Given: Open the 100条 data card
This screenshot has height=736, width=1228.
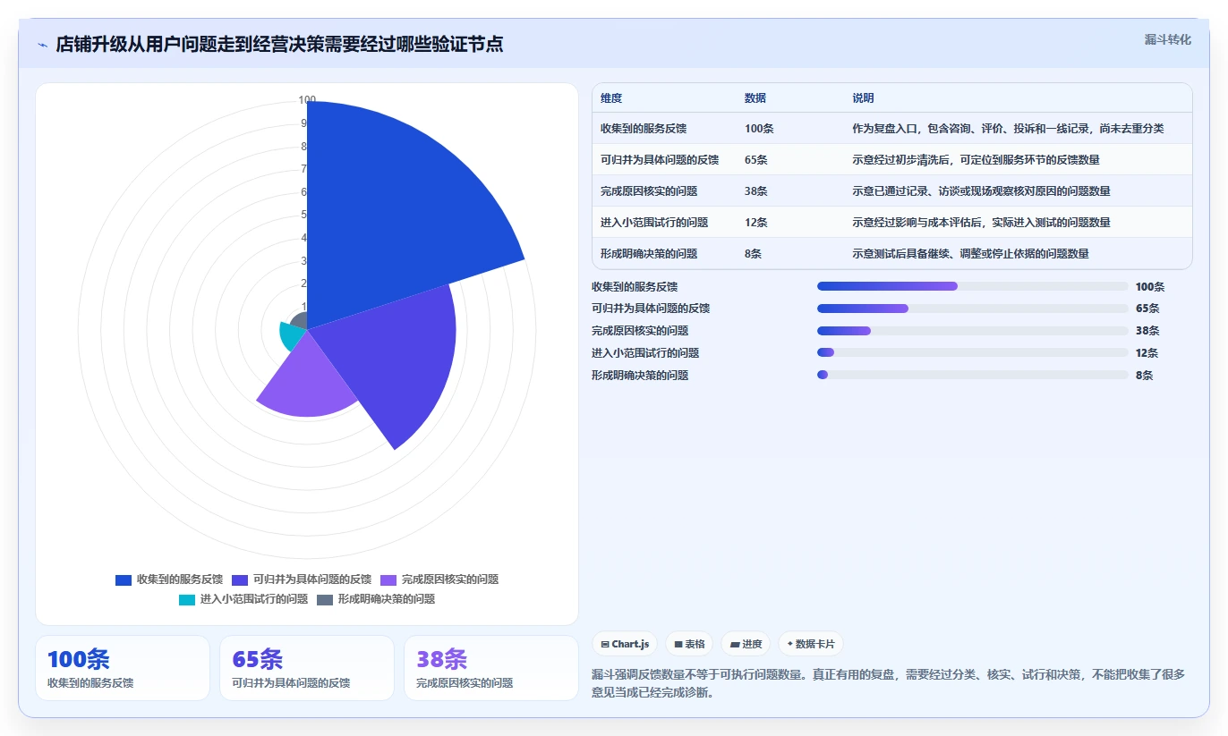Looking at the screenshot, I should point(123,668).
